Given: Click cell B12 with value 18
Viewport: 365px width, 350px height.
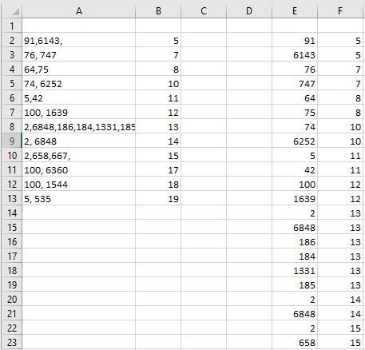Looking at the screenshot, I should (158, 185).
